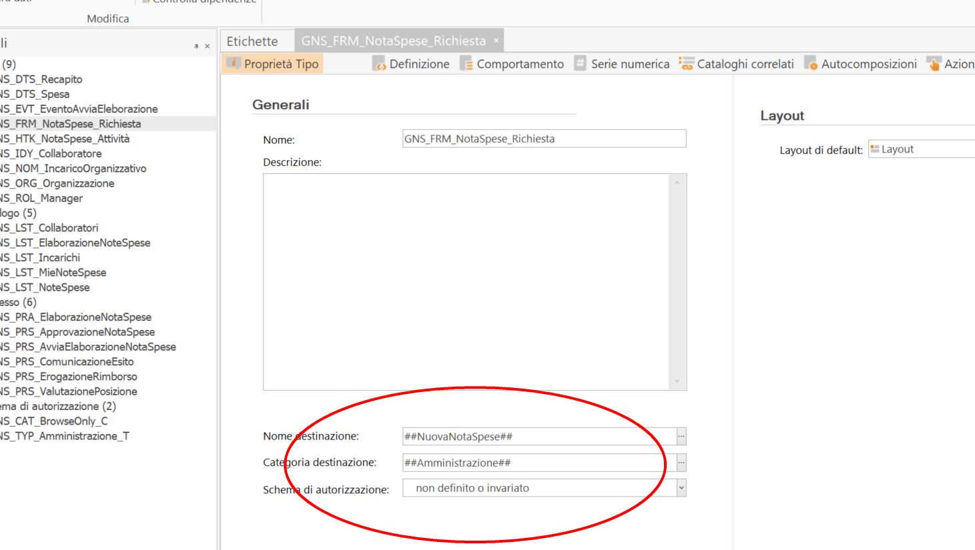This screenshot has width=975, height=550.
Task: Select NS_LST_MieNoteSpese tree item
Action: [53, 273]
